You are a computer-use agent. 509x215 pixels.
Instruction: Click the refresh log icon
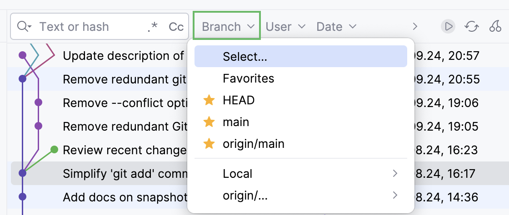click(x=471, y=27)
